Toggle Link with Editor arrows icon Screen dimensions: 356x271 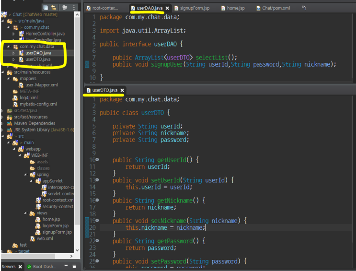(54, 8)
